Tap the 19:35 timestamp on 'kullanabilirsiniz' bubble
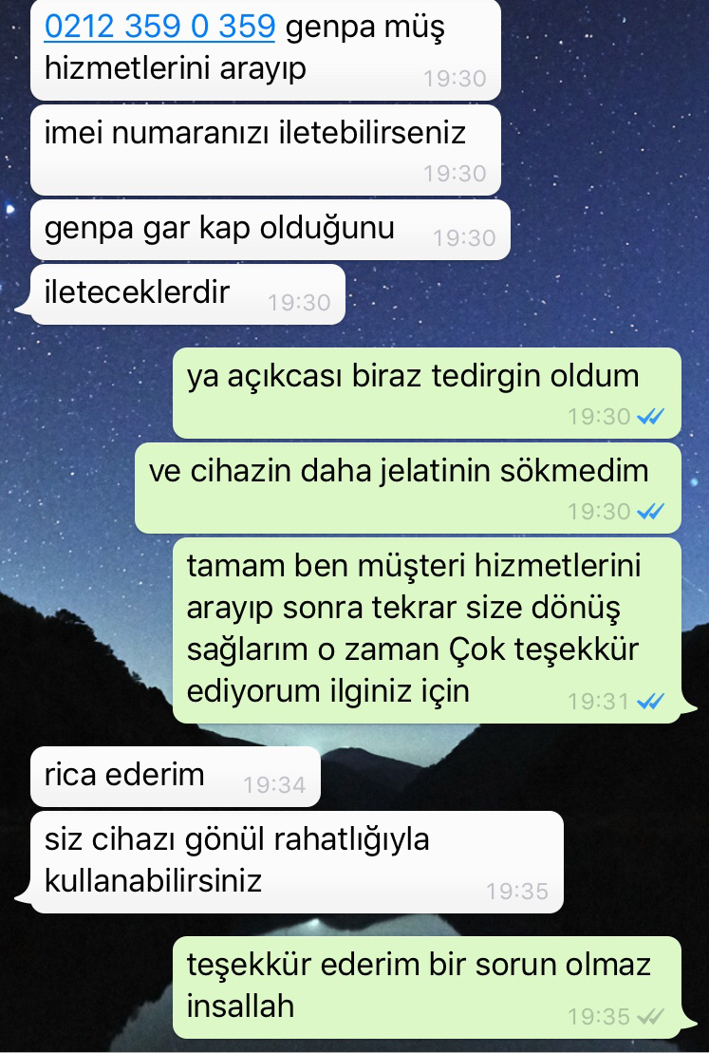This screenshot has width=709, height=1053. (x=517, y=892)
